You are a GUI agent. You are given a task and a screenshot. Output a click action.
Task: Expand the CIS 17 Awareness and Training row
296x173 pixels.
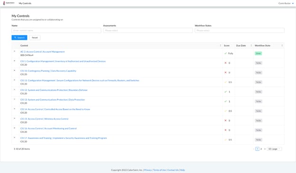tap(15, 138)
